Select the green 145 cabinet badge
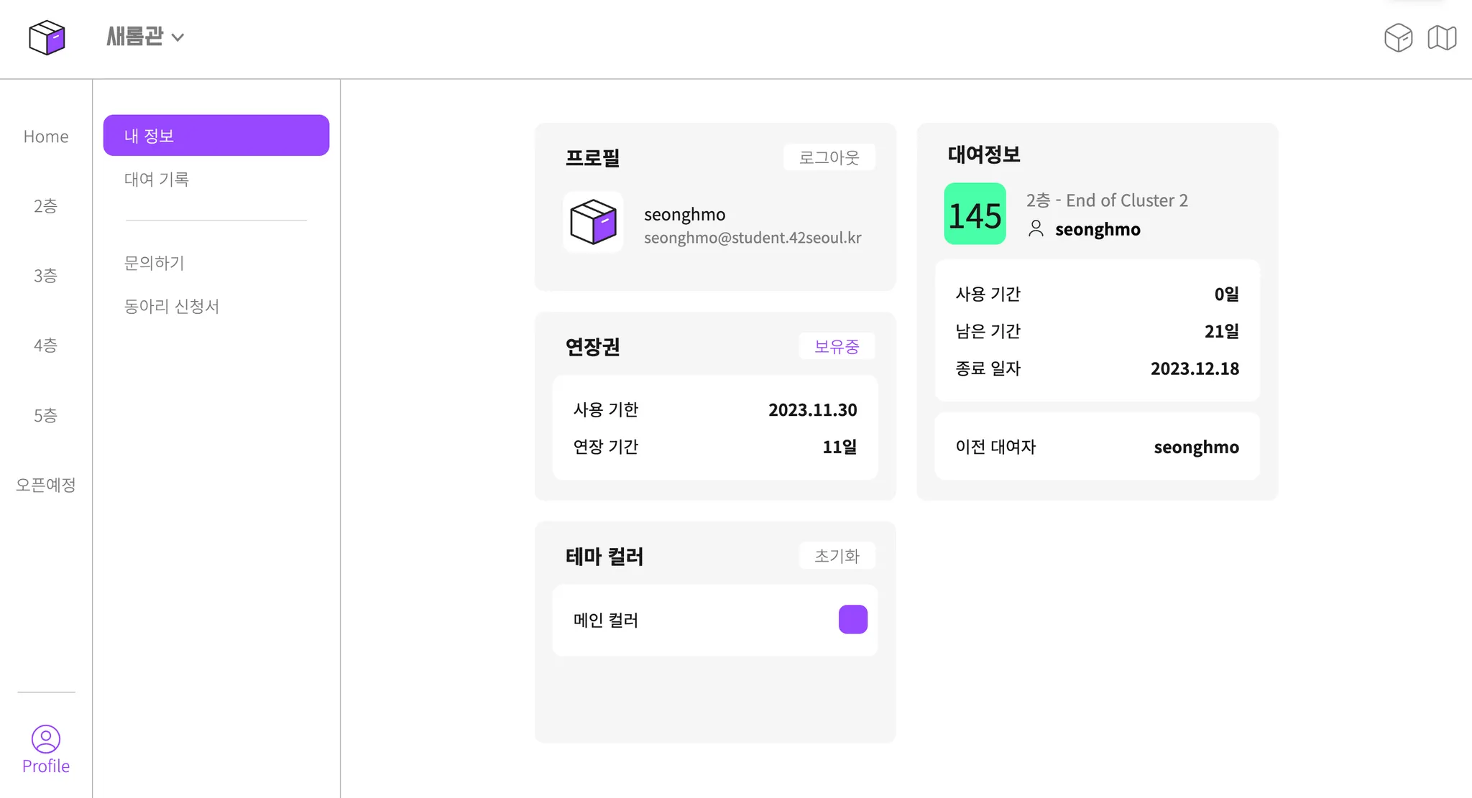This screenshot has height=798, width=1472. click(975, 214)
